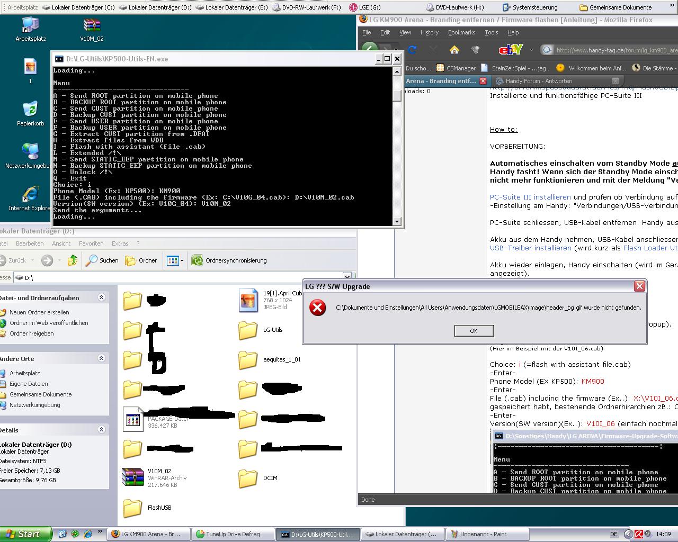Click the eBay search engine icon
Image resolution: width=678 pixels, height=542 pixels.
tap(511, 50)
